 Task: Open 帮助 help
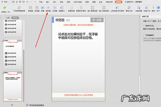[x=153, y=9]
